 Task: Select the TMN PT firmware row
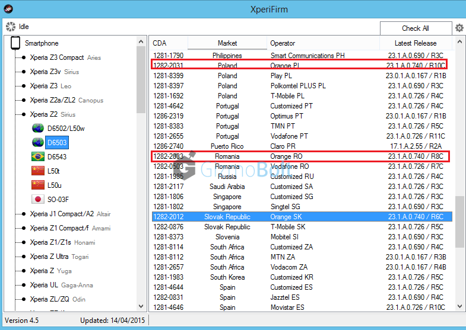(x=302, y=126)
